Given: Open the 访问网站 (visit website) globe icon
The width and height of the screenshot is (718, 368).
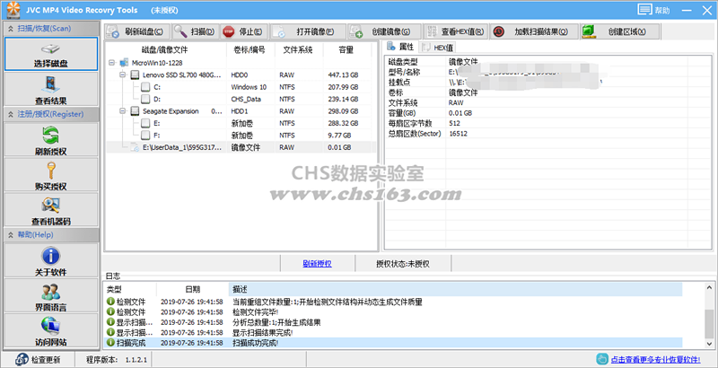Looking at the screenshot, I should pos(51,330).
